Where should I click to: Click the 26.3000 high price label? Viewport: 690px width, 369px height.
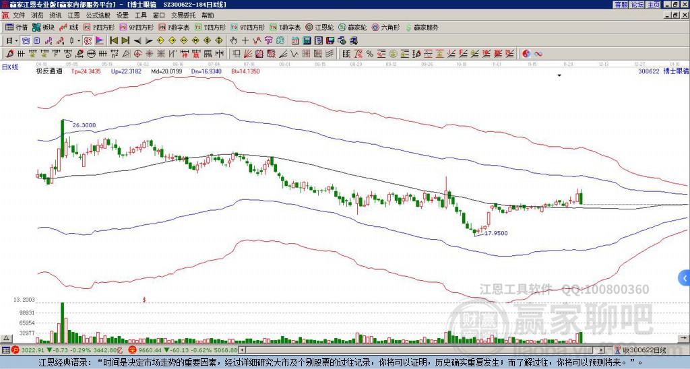(x=84, y=125)
